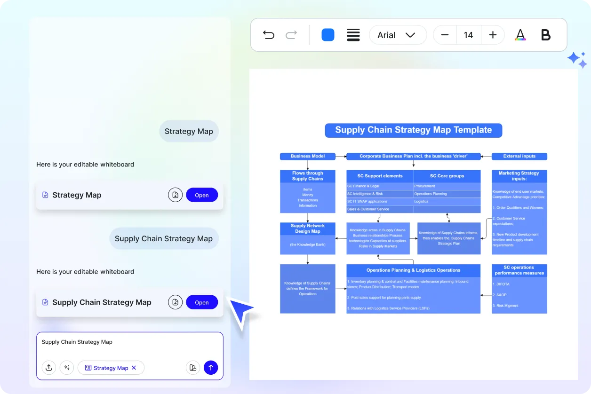Image resolution: width=591 pixels, height=394 pixels.
Task: Open the font color A icon
Action: pos(520,35)
